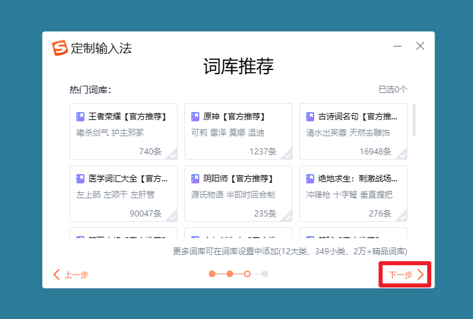473x319 pixels.
Task: Tick the checkmark corner on 绝地求生 card
Action: 403,216
